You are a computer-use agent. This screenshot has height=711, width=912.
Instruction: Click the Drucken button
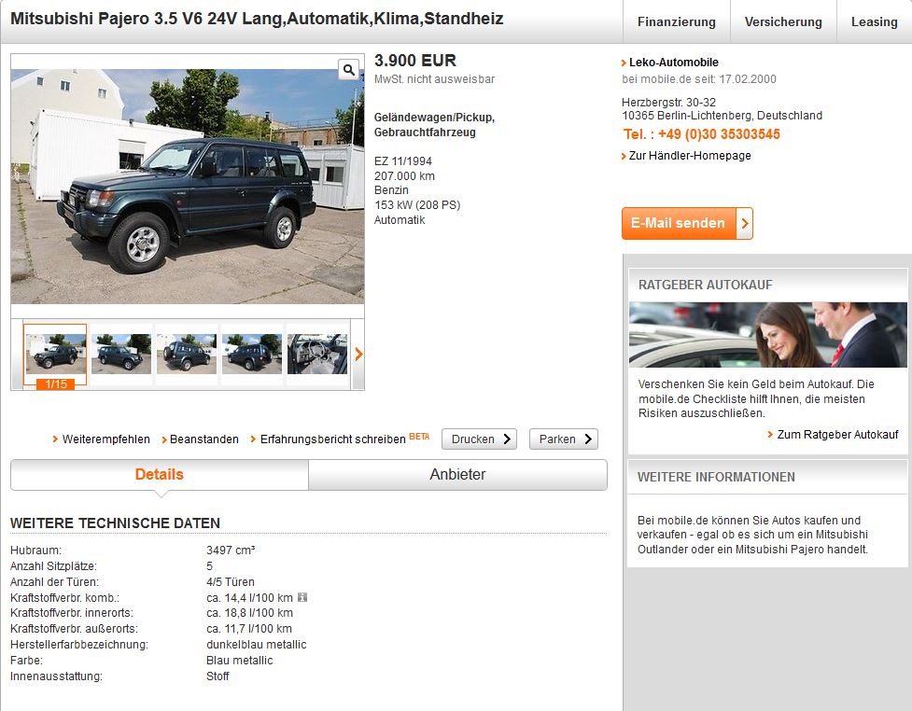[x=479, y=439]
